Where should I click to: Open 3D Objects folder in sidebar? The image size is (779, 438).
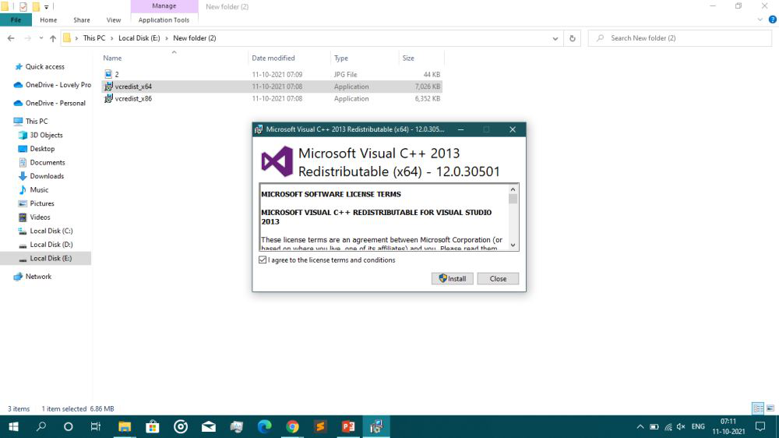tap(41, 136)
